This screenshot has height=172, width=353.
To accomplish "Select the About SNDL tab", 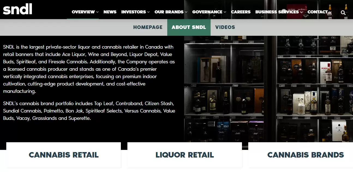I will click(189, 27).
